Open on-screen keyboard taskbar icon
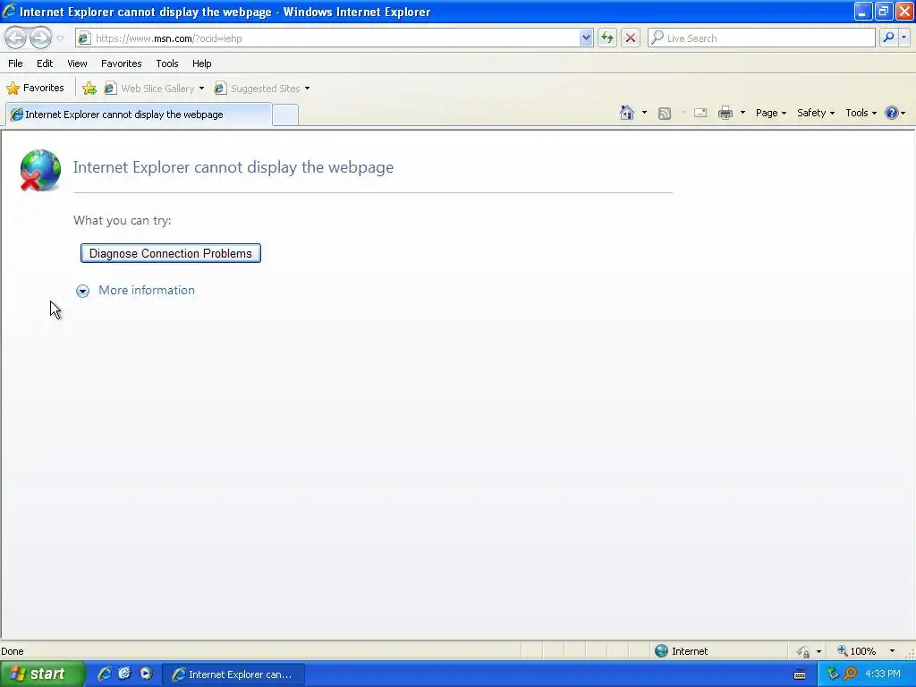Viewport: 916px width, 687px height. 800,674
